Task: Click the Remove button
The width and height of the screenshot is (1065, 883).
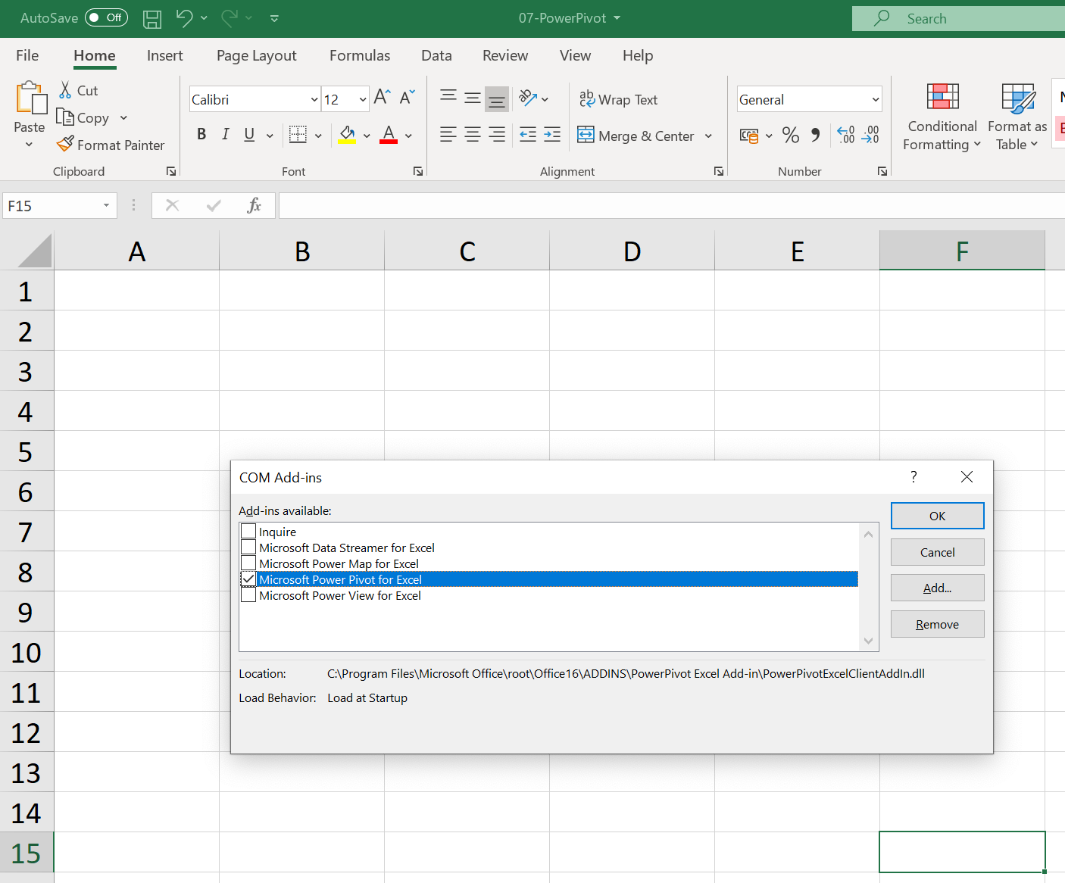Action: tap(938, 624)
